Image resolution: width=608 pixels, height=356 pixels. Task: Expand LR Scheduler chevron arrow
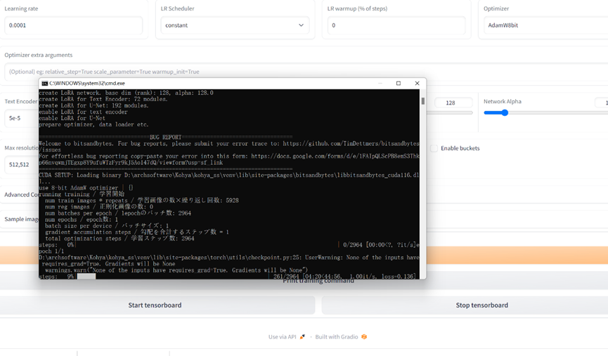point(301,25)
